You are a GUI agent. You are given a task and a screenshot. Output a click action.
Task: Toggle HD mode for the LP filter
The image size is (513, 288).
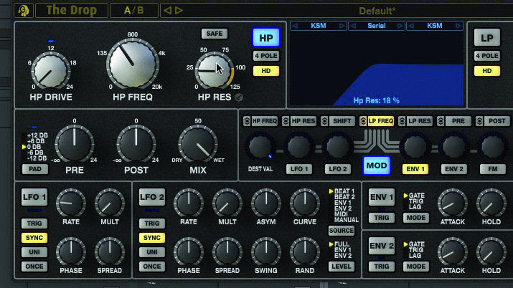[487, 71]
